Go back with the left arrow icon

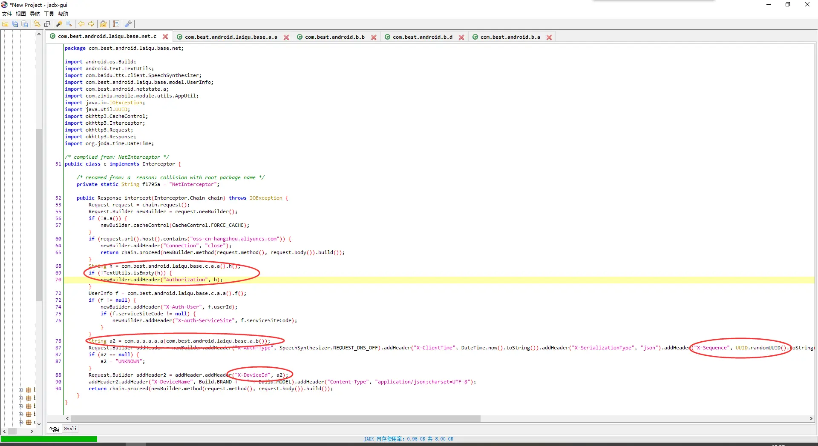pyautogui.click(x=81, y=24)
